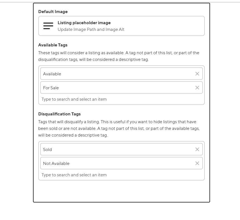Click Update Image Path and Image Alt
The width and height of the screenshot is (240, 220).
pyautogui.click(x=91, y=29)
